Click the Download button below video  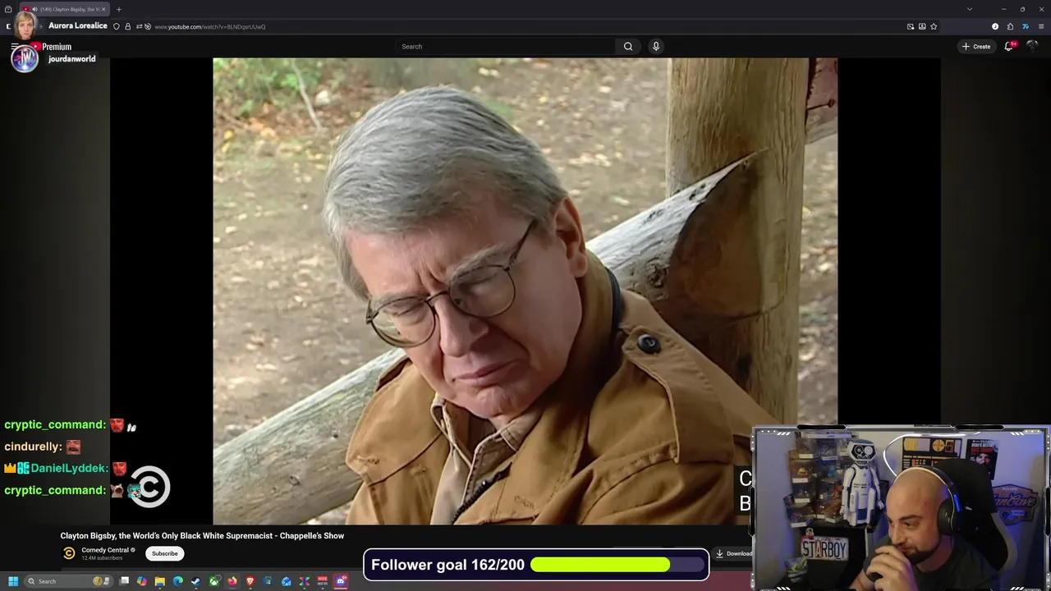tap(734, 553)
